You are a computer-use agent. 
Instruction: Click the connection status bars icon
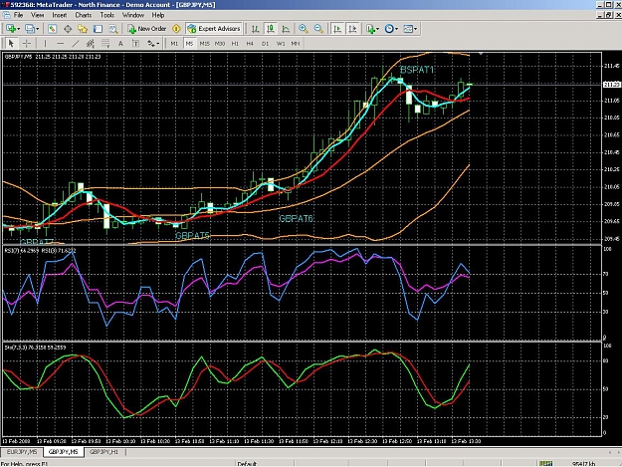(546, 463)
